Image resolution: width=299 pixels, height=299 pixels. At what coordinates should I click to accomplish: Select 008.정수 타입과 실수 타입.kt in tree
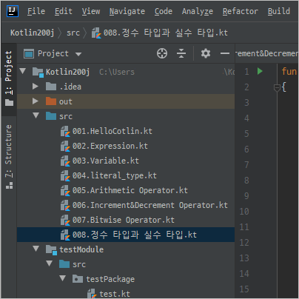pyautogui.click(x=126, y=235)
